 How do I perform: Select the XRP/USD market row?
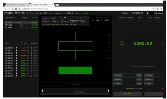pos(21,25)
